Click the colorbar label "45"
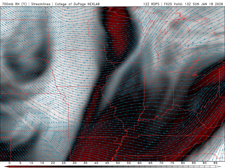Viewport: 225px width, 168px height. pyautogui.click(x=107, y=163)
